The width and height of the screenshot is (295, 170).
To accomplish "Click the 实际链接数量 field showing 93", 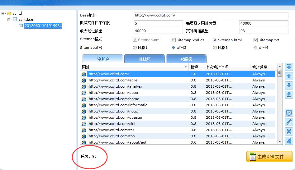I will point(264,31).
